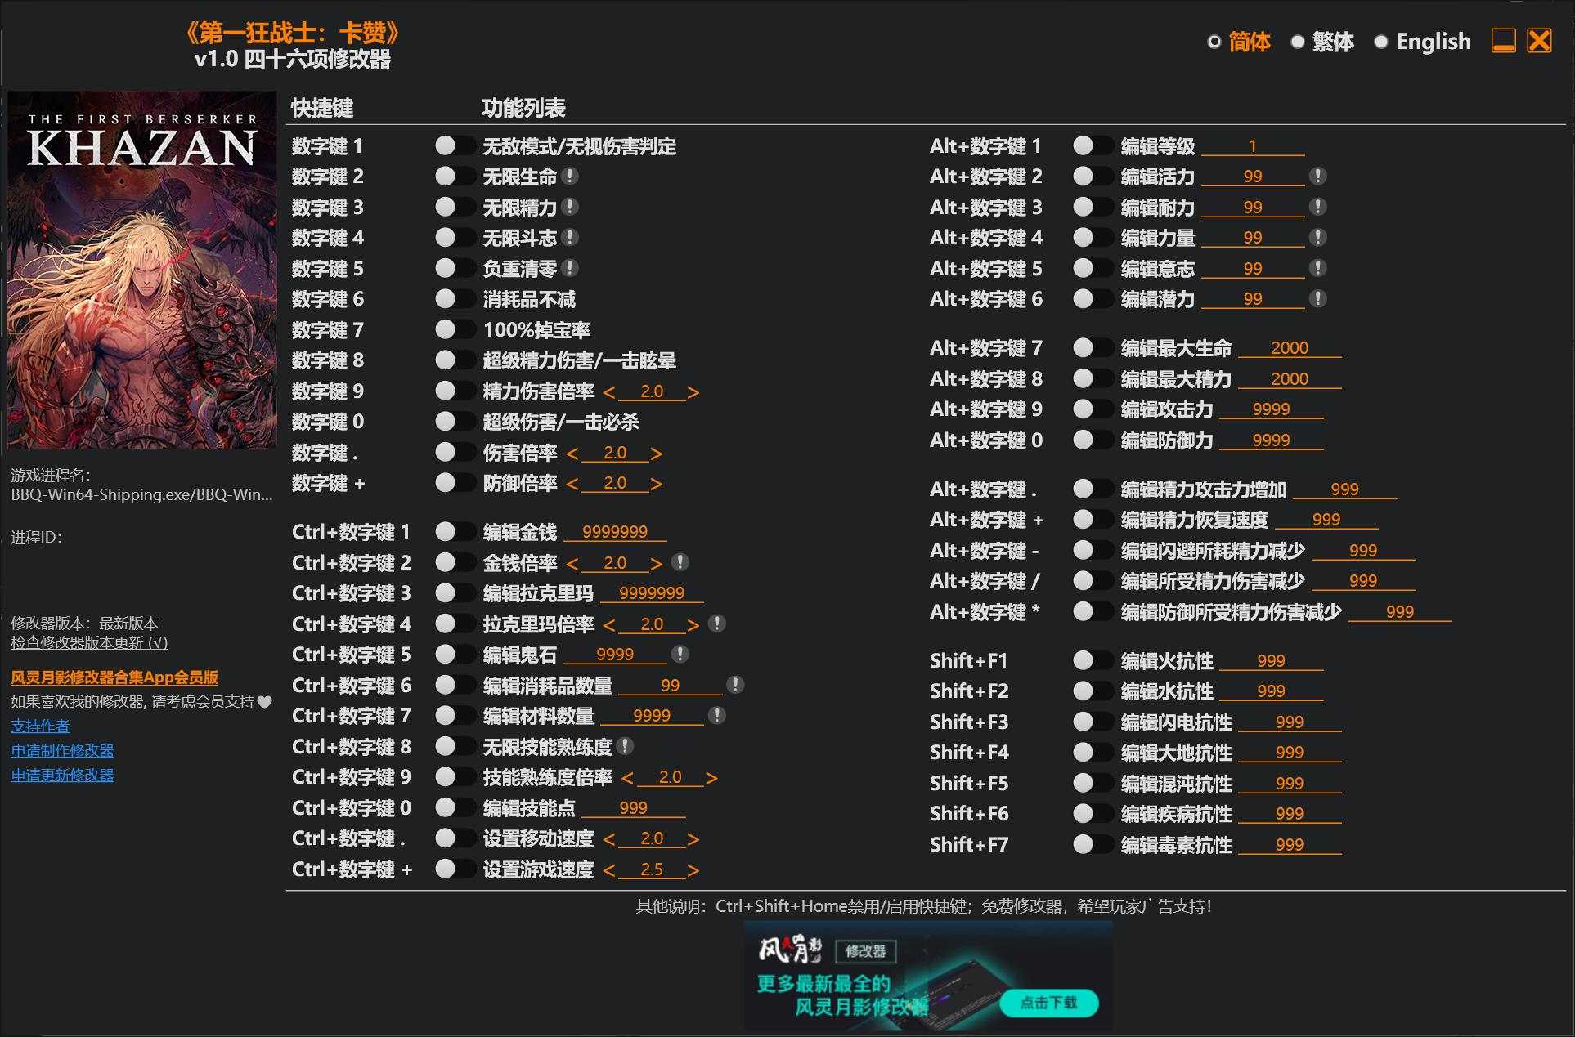The image size is (1575, 1037).
Task: Click the 编辑最大精力 value 2000
Action: click(1290, 379)
